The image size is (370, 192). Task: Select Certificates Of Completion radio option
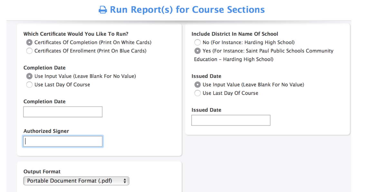pos(29,43)
